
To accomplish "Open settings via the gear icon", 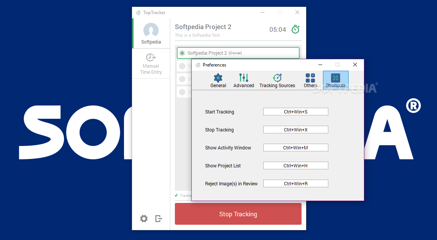I will pyautogui.click(x=144, y=219).
